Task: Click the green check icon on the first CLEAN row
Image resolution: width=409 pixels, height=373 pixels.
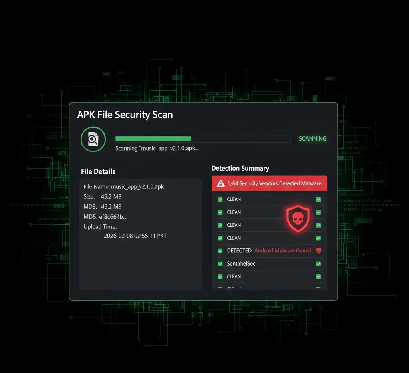Action: click(220, 199)
